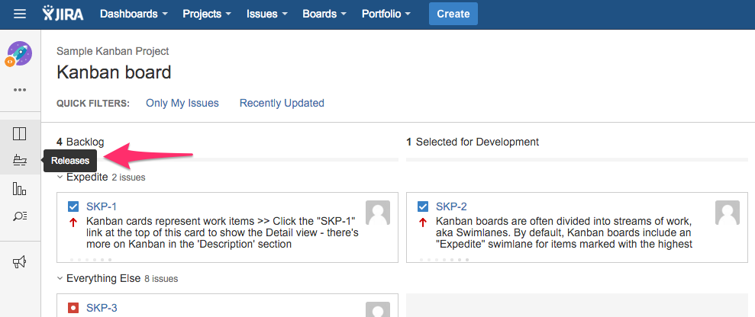This screenshot has height=317, width=755.
Task: Open Reports bar chart sidebar icon
Action: [20, 189]
